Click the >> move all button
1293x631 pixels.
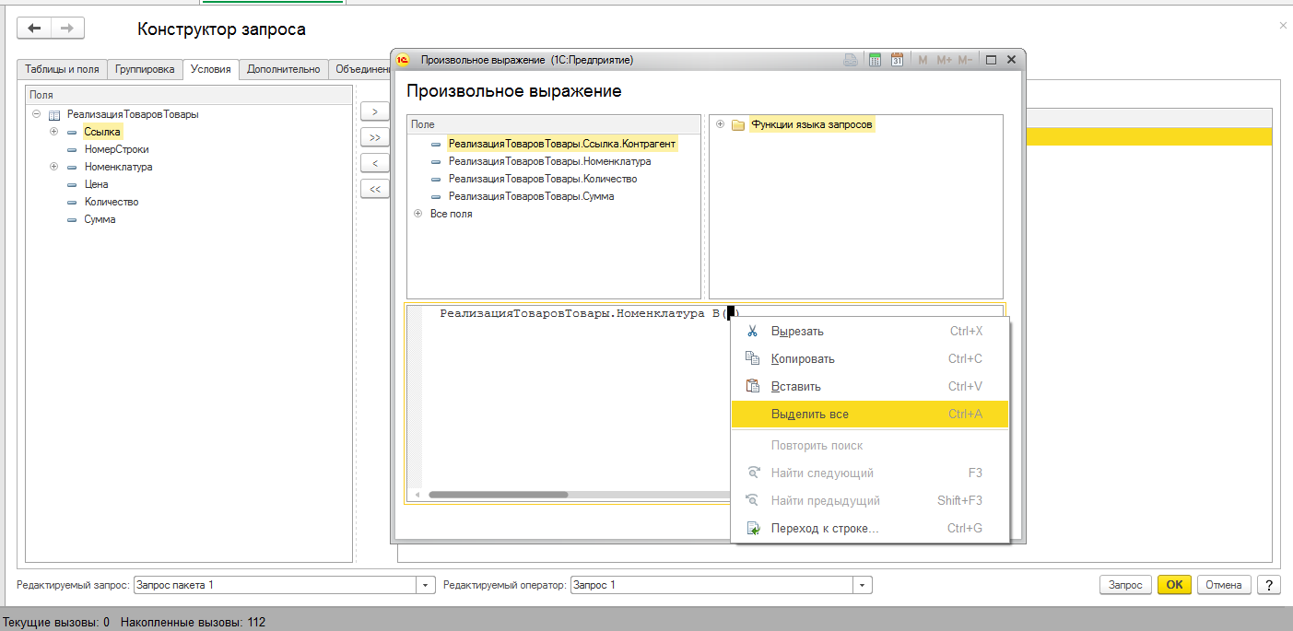pos(374,137)
